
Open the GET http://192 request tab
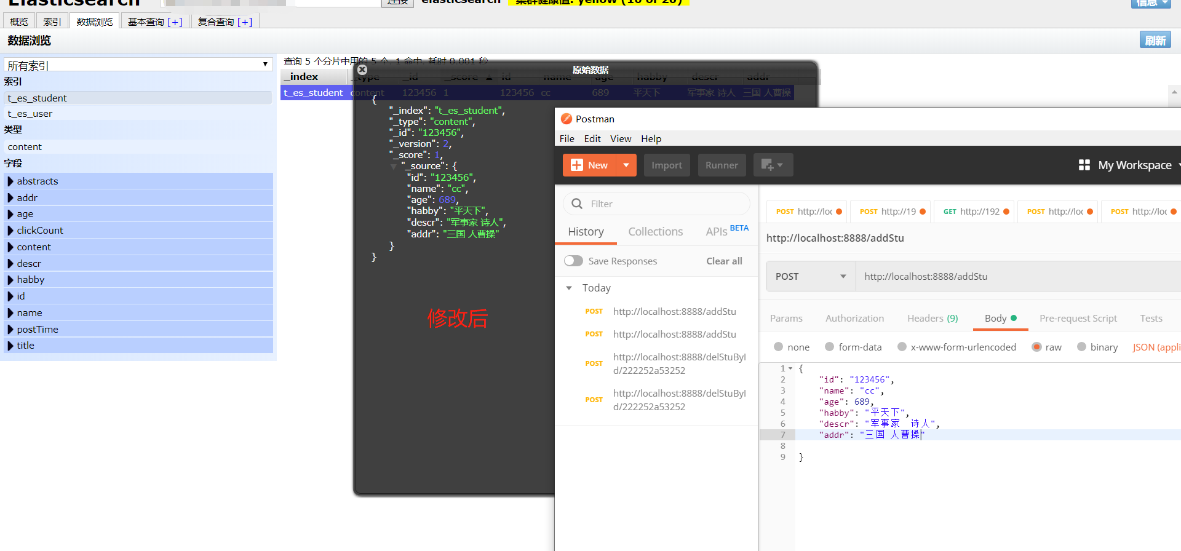(x=975, y=212)
